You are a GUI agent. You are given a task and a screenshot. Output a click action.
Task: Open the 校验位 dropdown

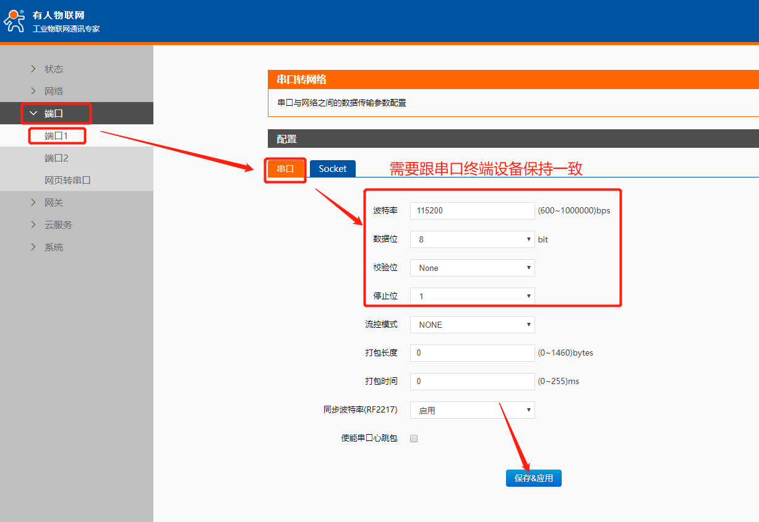coord(472,268)
